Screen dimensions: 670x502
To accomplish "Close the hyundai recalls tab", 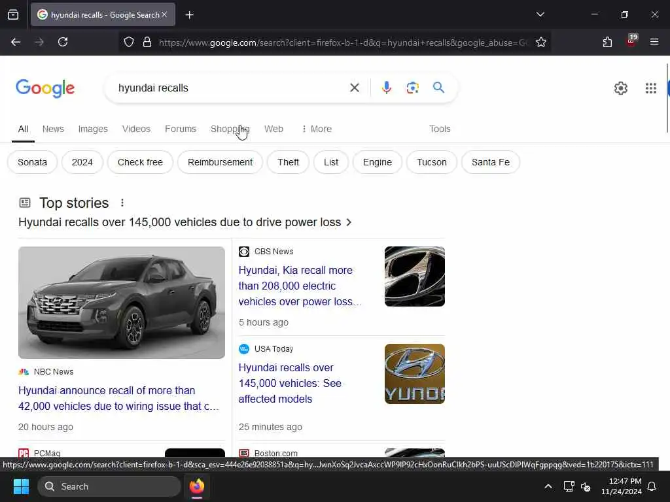I will (x=164, y=14).
